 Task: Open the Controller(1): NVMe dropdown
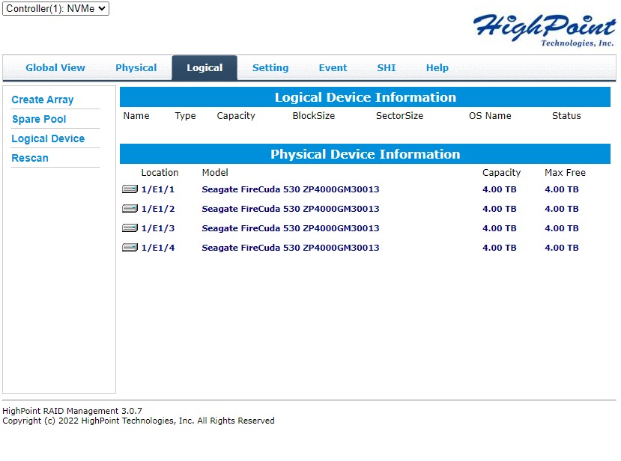point(56,9)
